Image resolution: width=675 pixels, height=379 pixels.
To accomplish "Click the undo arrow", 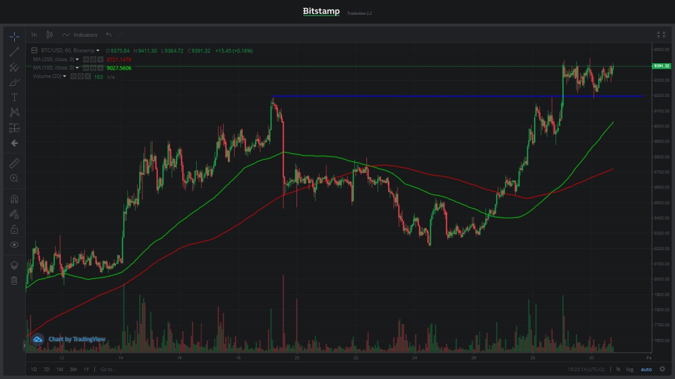I will pyautogui.click(x=108, y=35).
